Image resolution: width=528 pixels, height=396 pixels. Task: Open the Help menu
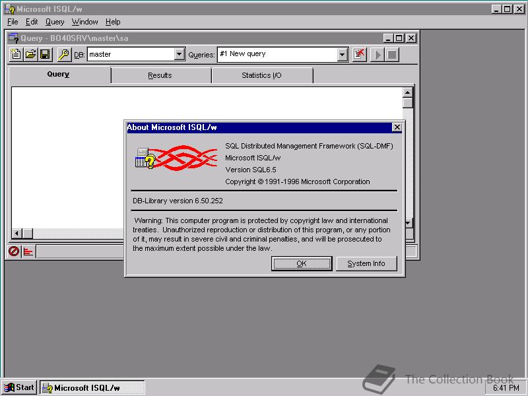[113, 22]
